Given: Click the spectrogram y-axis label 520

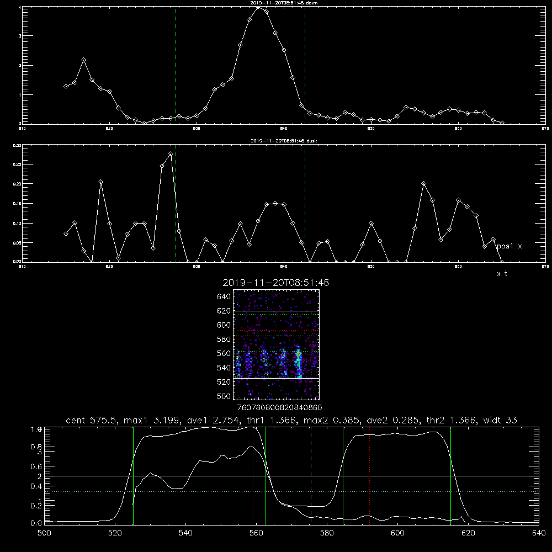Looking at the screenshot, I should point(224,382).
